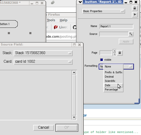The image size is (141, 135).
Task: Click the paperclip attachment icon
Action: pyautogui.click(x=53, y=2)
